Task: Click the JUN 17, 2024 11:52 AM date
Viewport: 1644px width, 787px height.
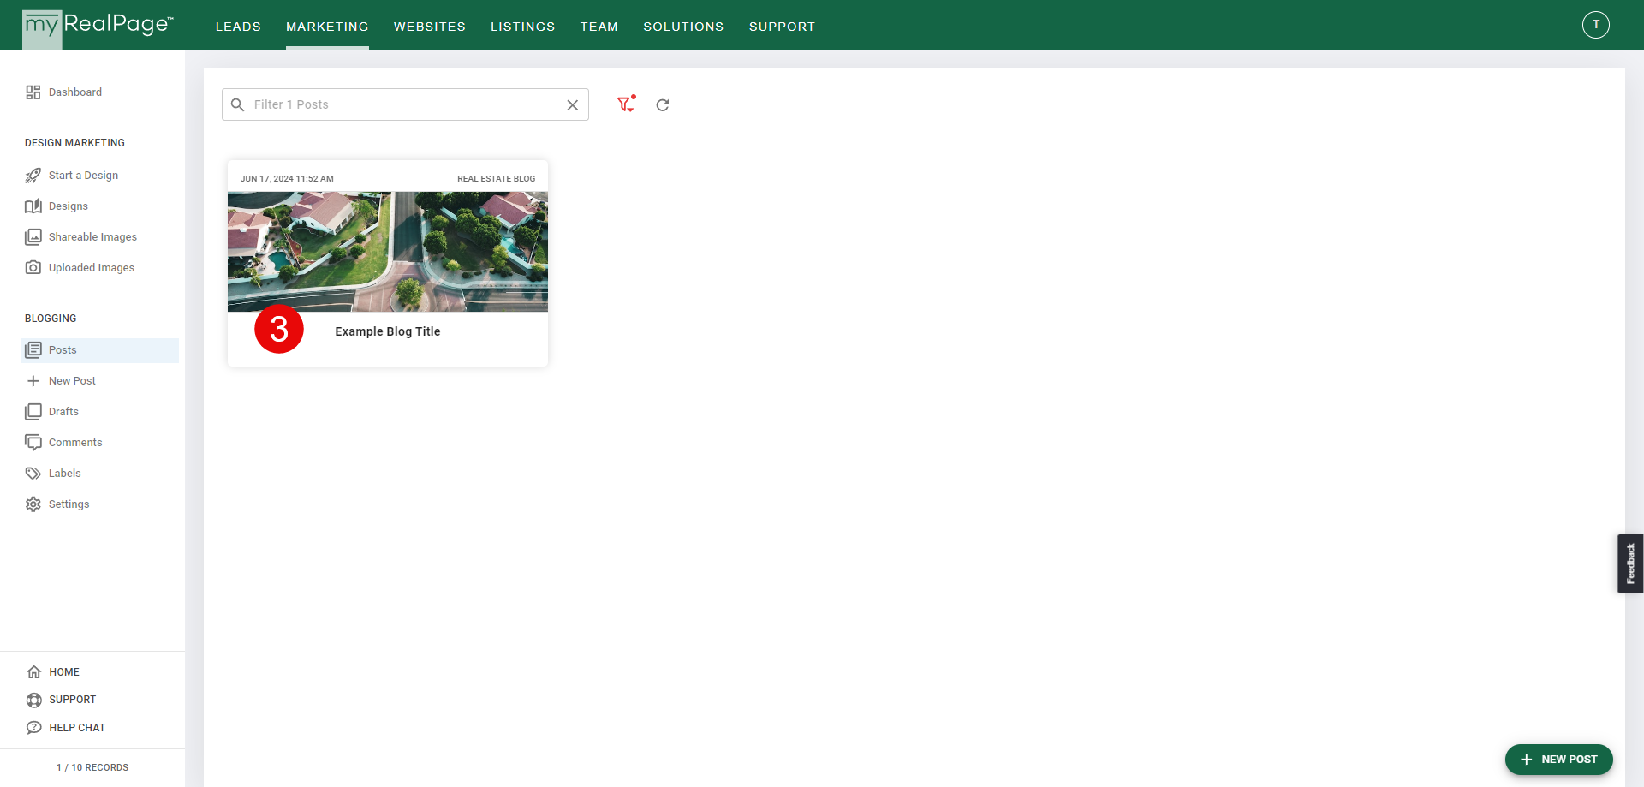Action: [287, 179]
